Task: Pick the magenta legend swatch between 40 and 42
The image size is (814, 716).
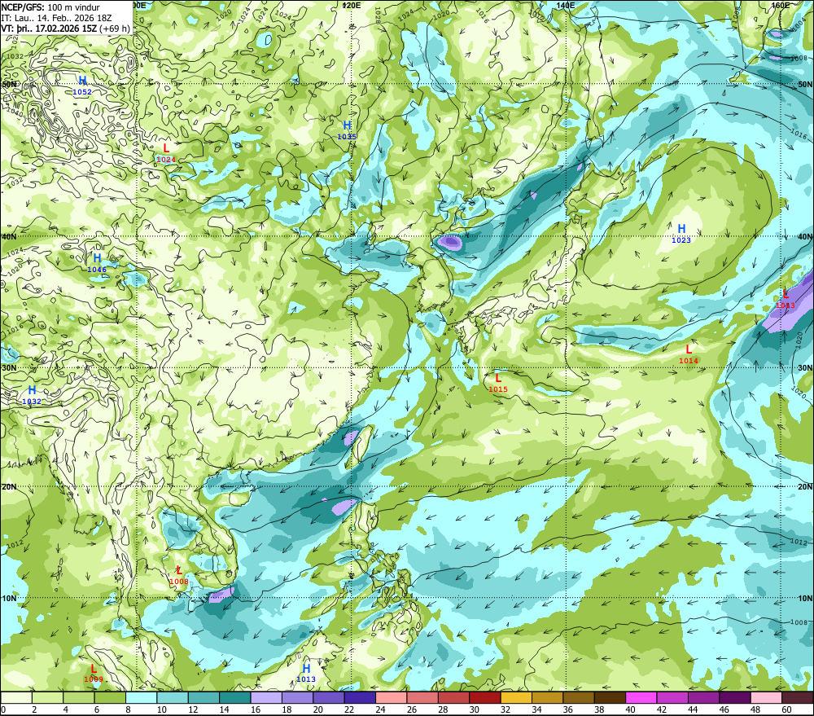Action: click(641, 697)
